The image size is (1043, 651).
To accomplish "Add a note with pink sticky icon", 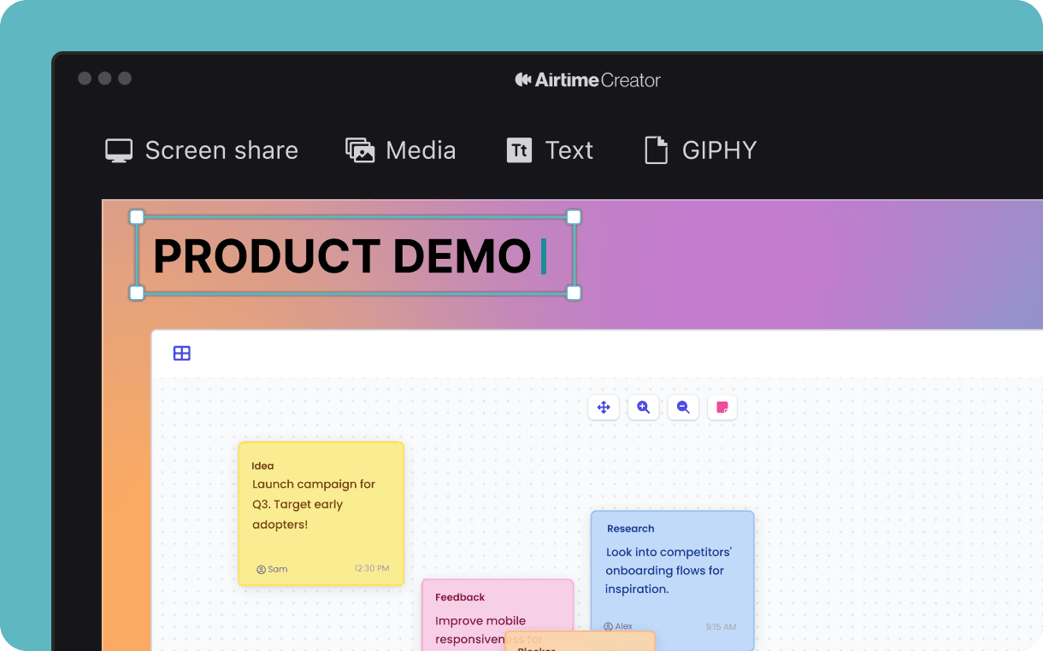I will pos(722,408).
